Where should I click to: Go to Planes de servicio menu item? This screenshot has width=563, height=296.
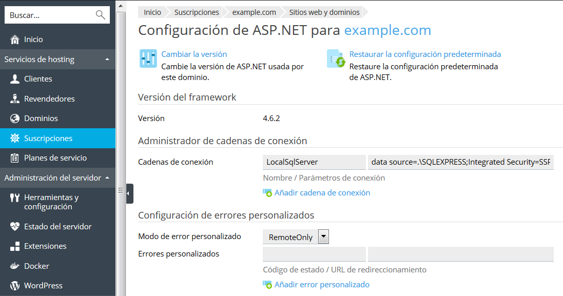pyautogui.click(x=55, y=158)
